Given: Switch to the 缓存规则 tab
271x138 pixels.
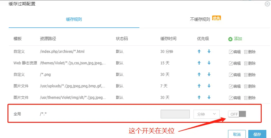Looking at the screenshot, I should pos(74,19).
